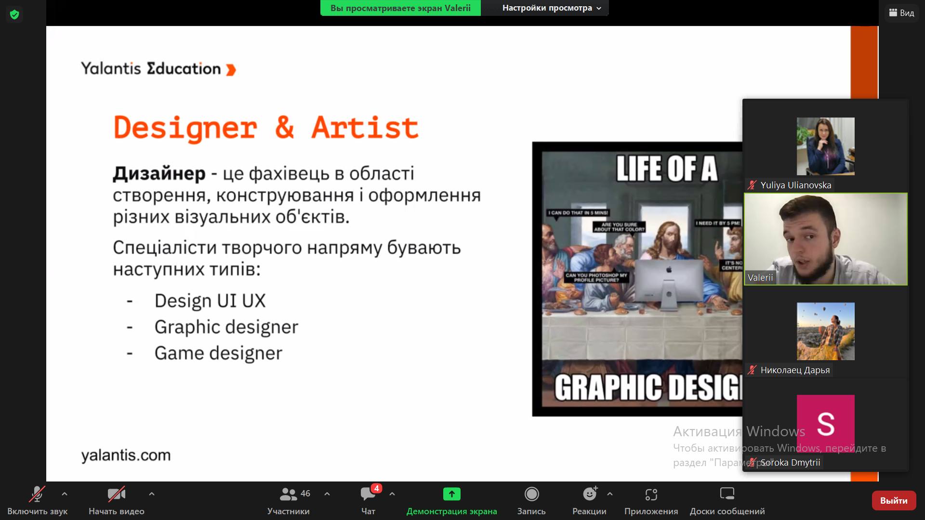Click the red 4 unread chat badge

click(x=377, y=488)
